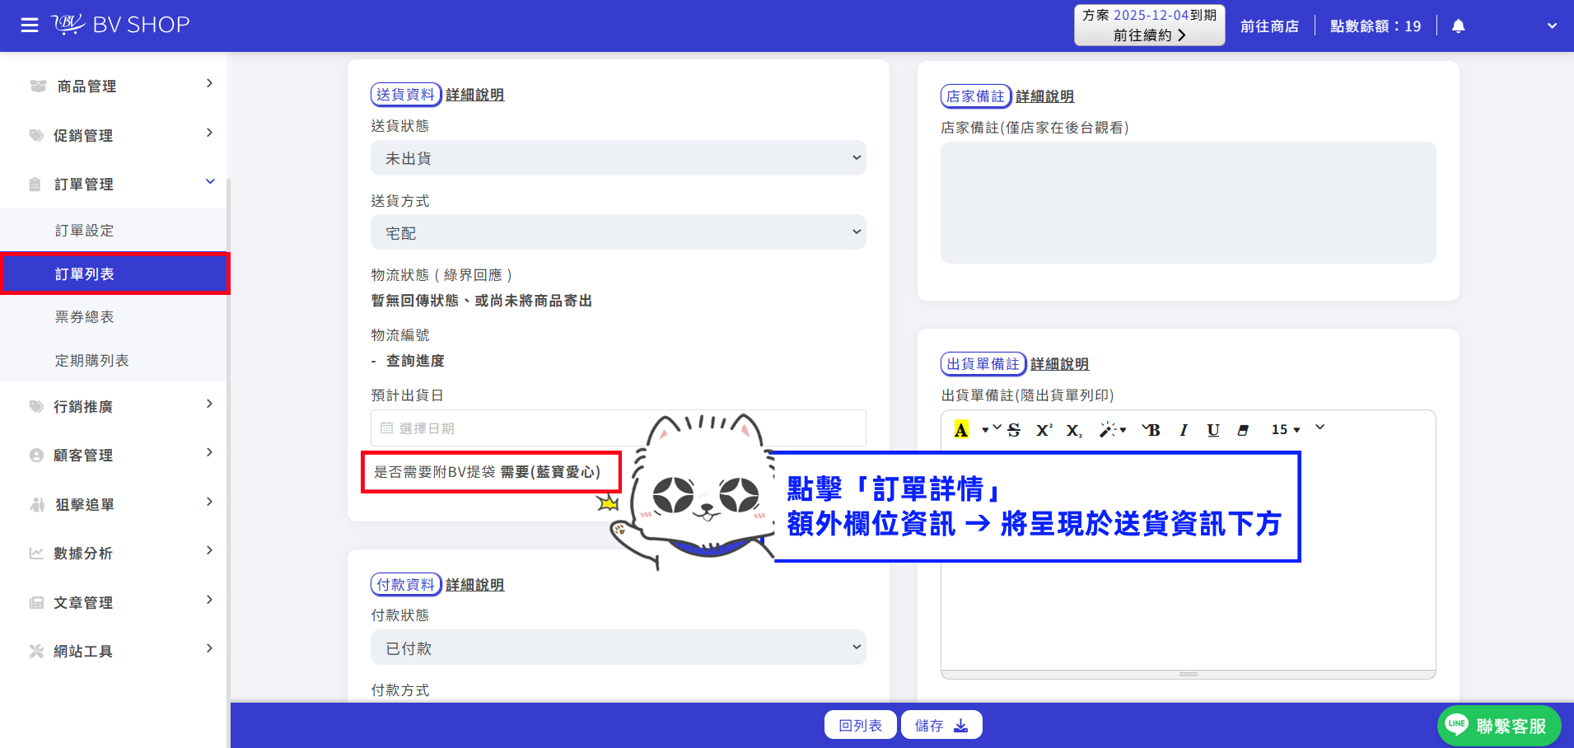
Task: Expand the 促銷管理 sidebar menu
Action: click(114, 135)
